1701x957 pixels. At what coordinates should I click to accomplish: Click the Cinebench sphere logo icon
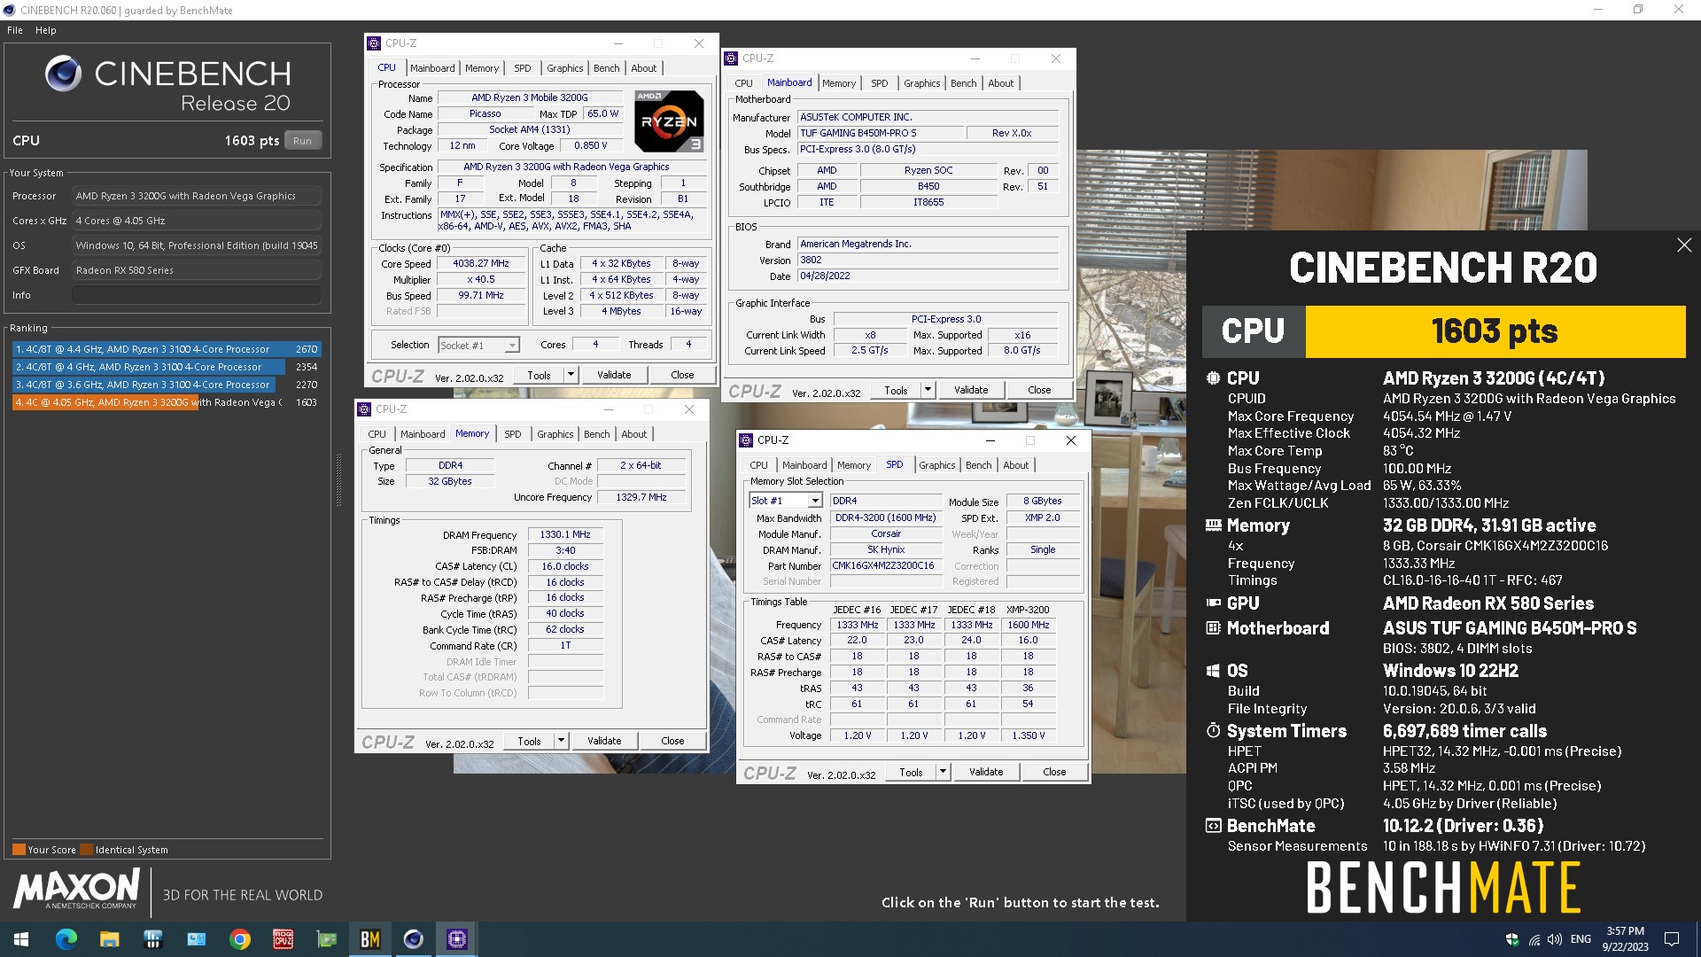coord(63,74)
